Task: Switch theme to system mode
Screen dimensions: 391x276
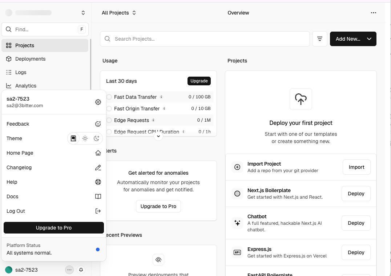Action: 73,138
